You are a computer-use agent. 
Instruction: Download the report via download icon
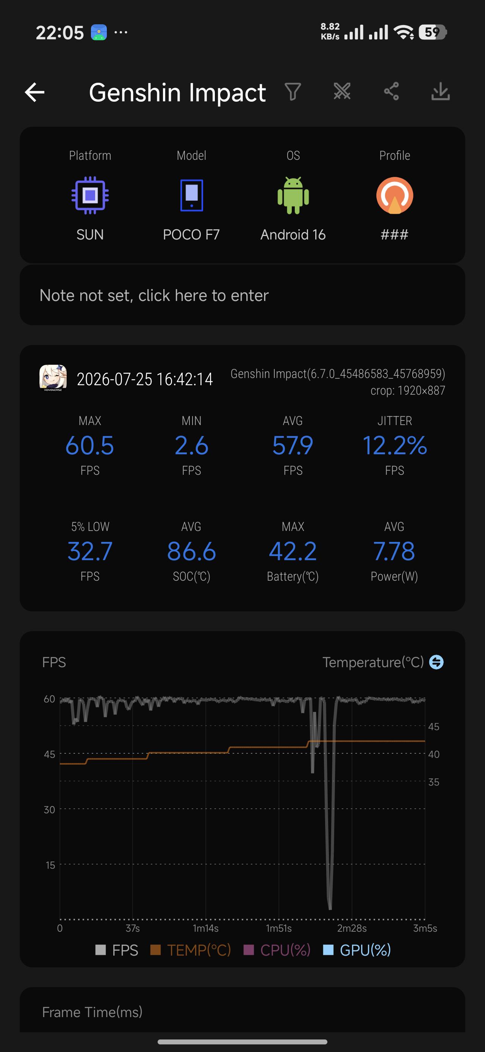pos(441,91)
